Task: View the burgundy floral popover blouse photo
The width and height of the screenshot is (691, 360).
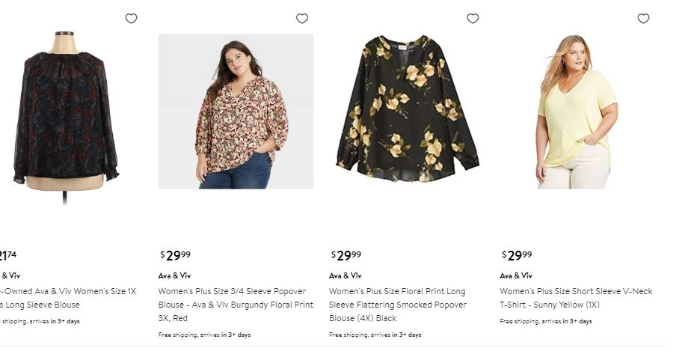Action: [236, 112]
